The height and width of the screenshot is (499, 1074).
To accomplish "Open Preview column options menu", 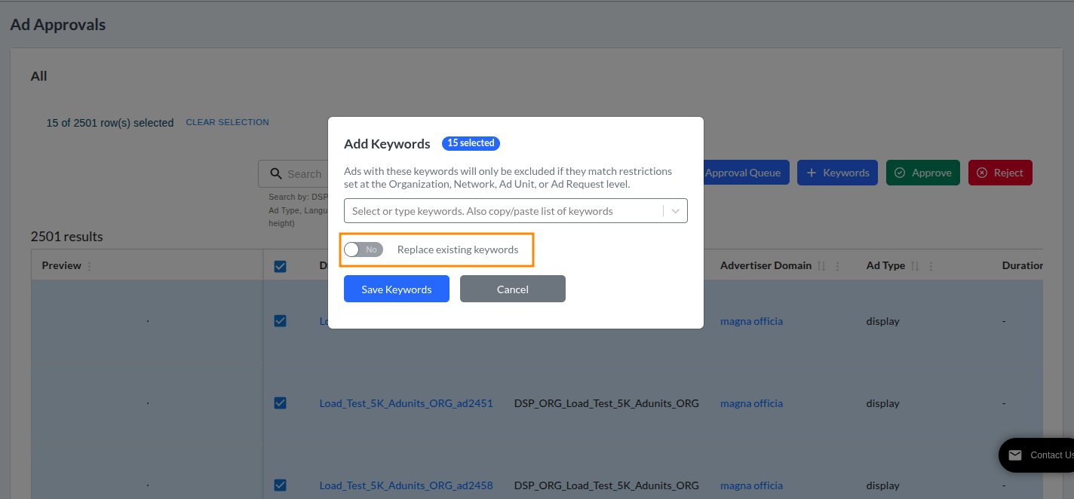I will 90,266.
